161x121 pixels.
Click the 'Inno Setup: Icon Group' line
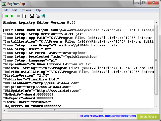click(x=63, y=45)
